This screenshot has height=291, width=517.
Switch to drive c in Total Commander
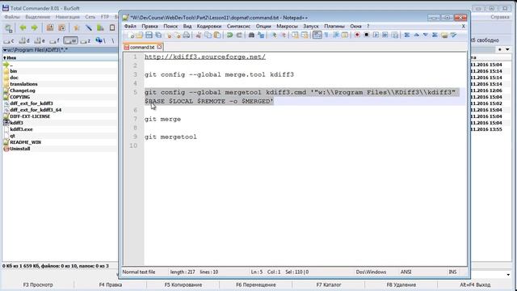[9, 40]
